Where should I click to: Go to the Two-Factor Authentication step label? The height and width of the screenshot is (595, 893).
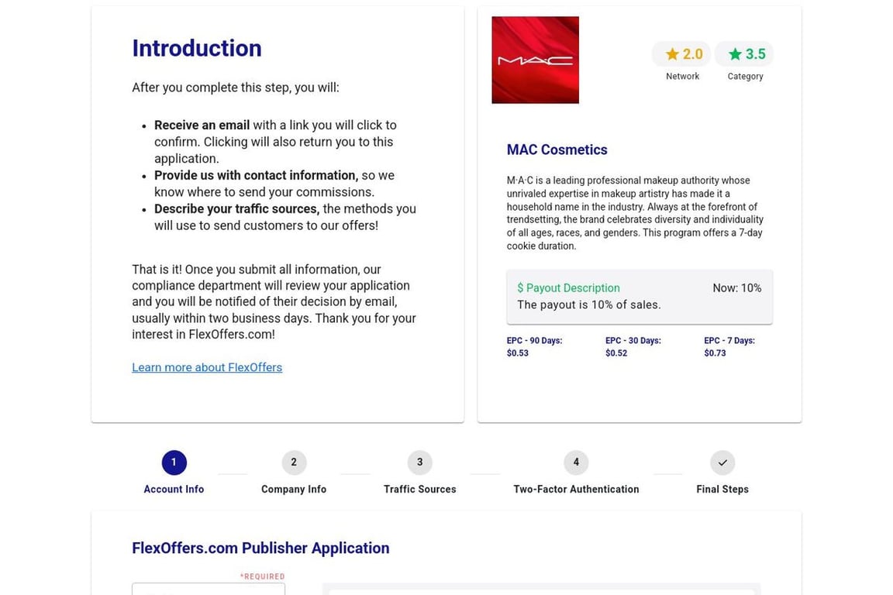click(x=576, y=489)
